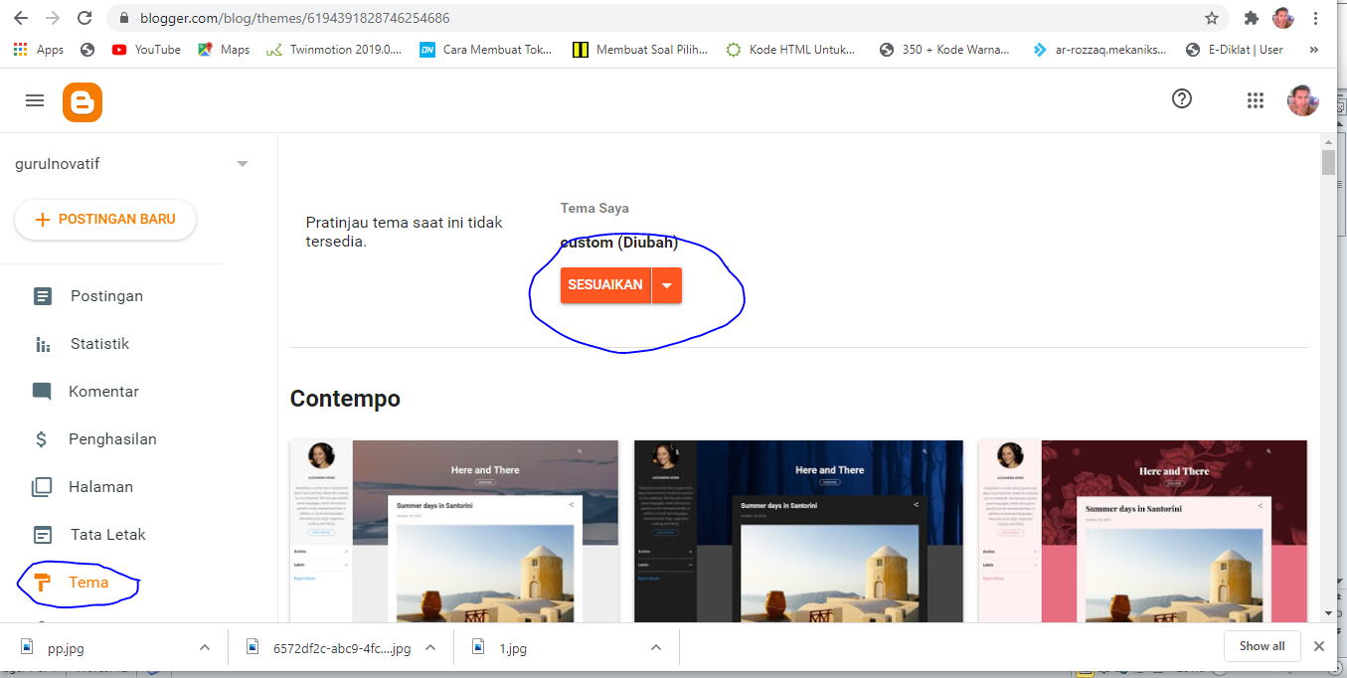Click the Statistik bar chart icon

[x=43, y=345]
